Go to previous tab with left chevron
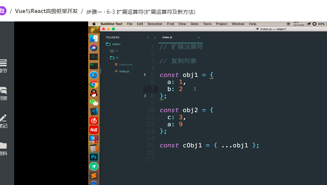The image size is (327, 185). [x=148, y=38]
